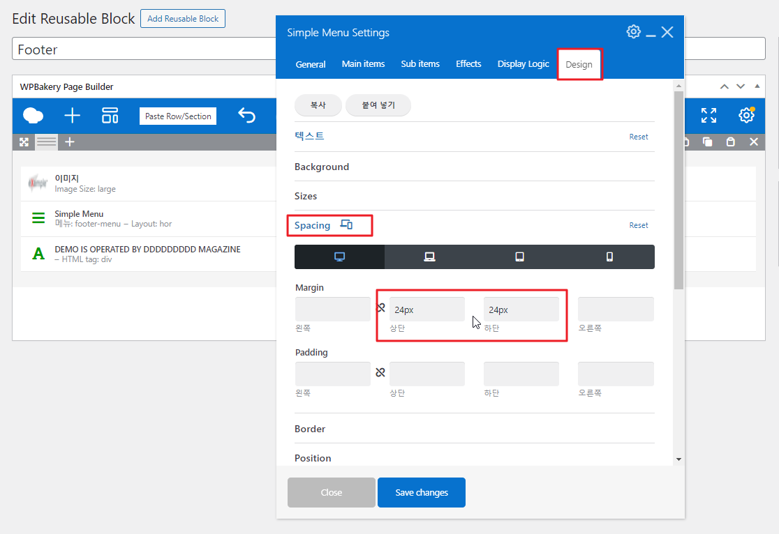Screen dimensions: 779x534
Task: Click Paste Row/Section button
Action: tap(178, 116)
